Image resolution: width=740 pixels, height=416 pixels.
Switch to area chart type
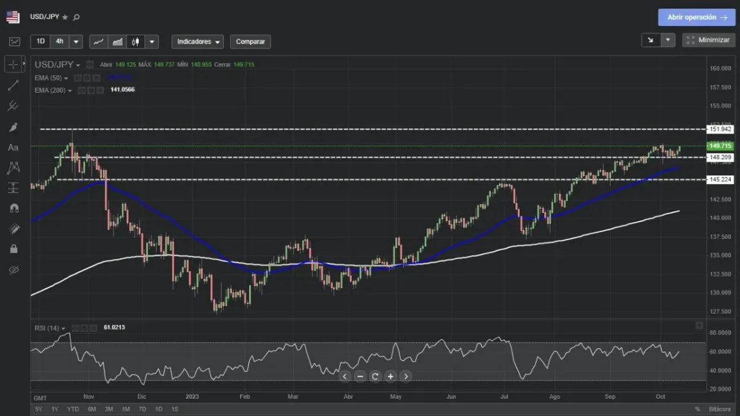117,42
